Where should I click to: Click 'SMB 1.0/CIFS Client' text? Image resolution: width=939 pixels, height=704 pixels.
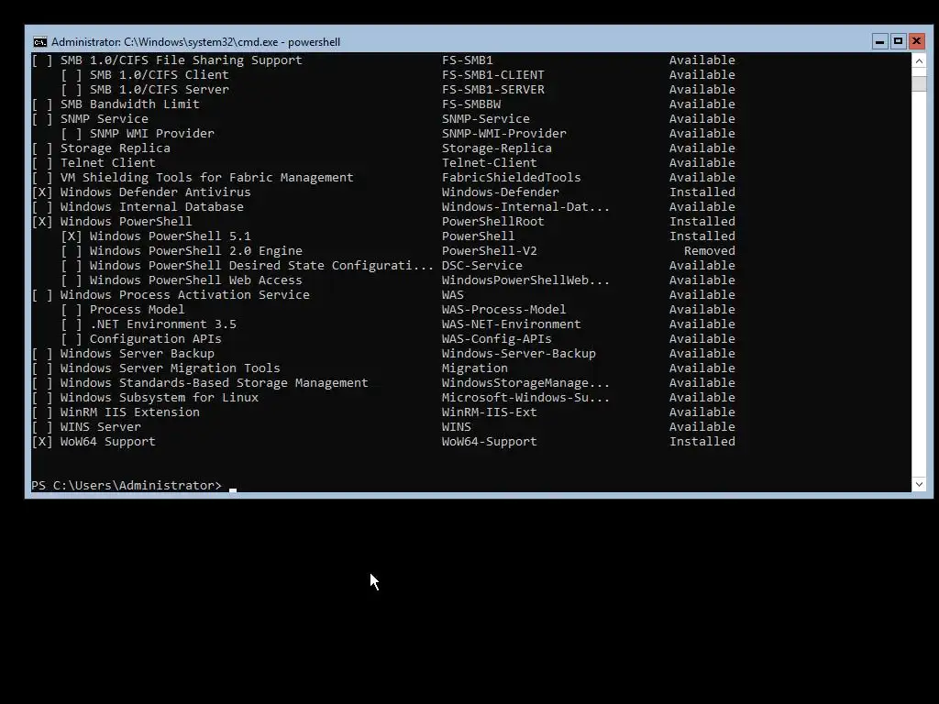click(160, 75)
